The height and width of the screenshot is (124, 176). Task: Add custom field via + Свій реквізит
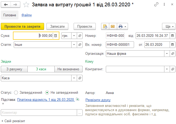13,121
